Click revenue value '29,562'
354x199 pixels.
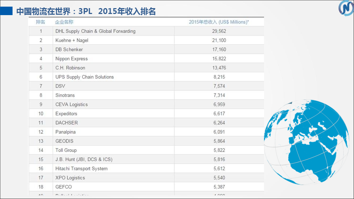click(x=219, y=31)
